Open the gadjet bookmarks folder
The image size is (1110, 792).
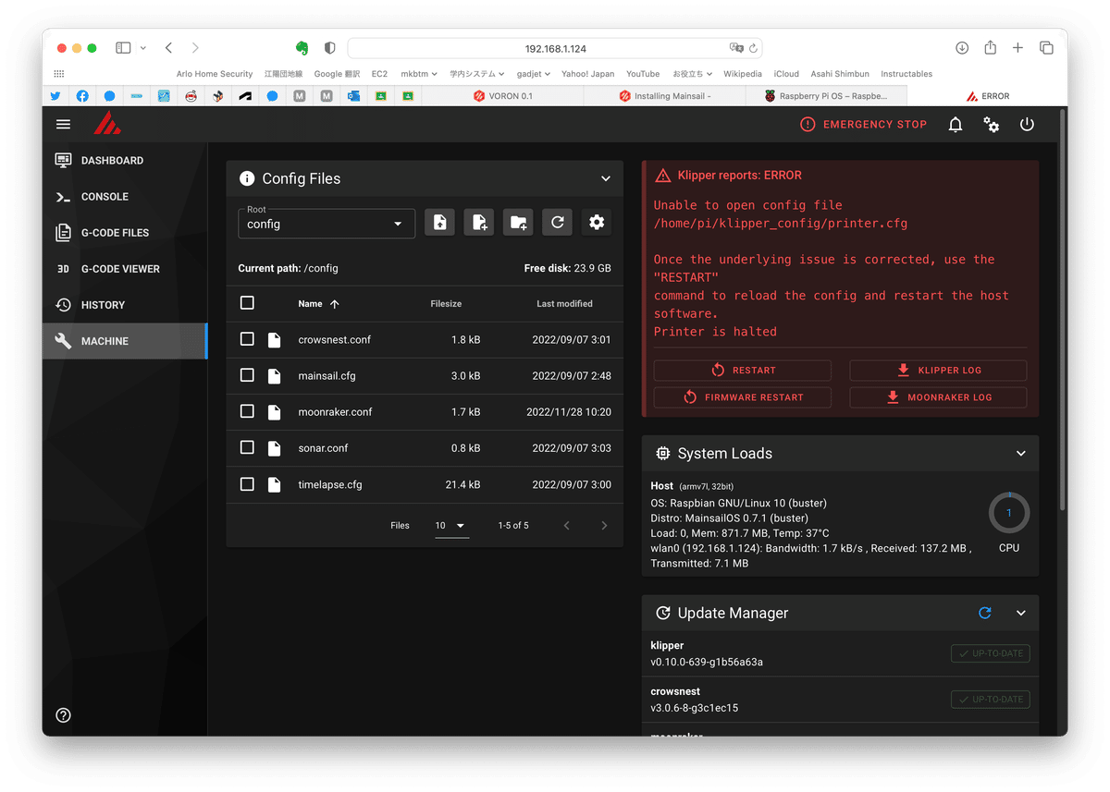[x=533, y=74]
